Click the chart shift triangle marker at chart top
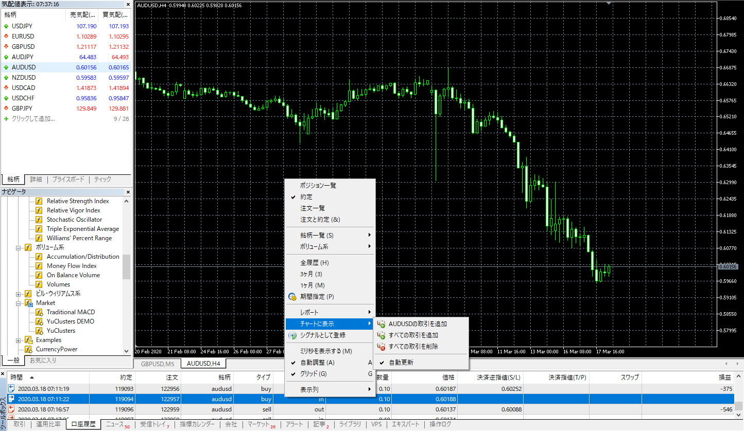This screenshot has width=744, height=431. (610, 3)
